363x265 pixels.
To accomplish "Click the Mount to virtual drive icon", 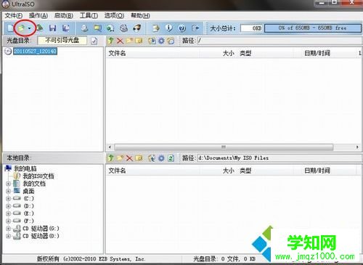I will pos(123,28).
